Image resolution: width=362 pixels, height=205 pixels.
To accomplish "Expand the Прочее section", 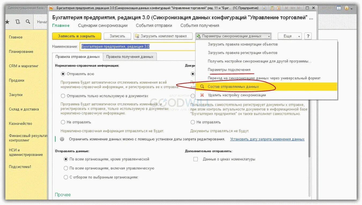I will point(63,195).
